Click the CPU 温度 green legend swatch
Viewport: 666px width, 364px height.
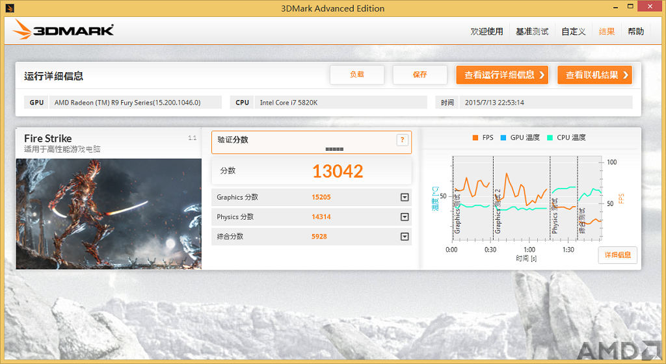pyautogui.click(x=550, y=137)
